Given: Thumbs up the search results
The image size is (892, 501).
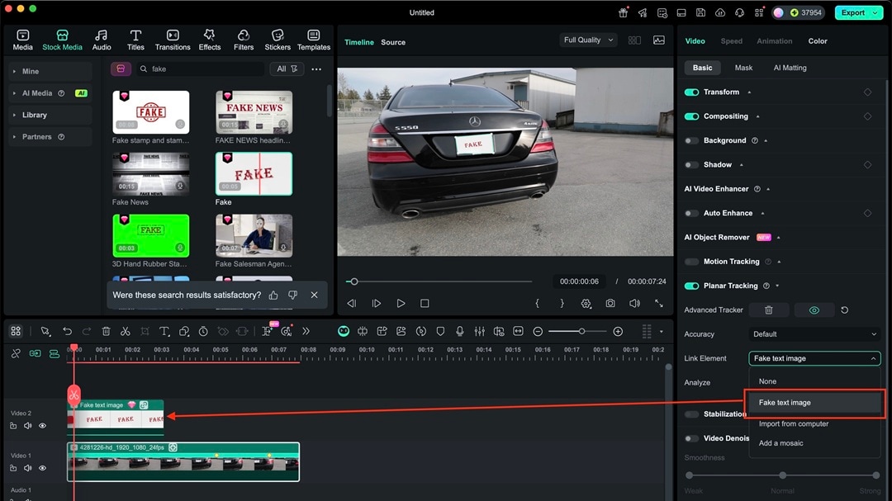Looking at the screenshot, I should tap(273, 295).
